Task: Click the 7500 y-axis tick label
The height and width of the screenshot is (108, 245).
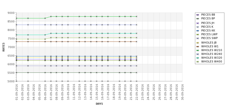Action: click(x=11, y=39)
